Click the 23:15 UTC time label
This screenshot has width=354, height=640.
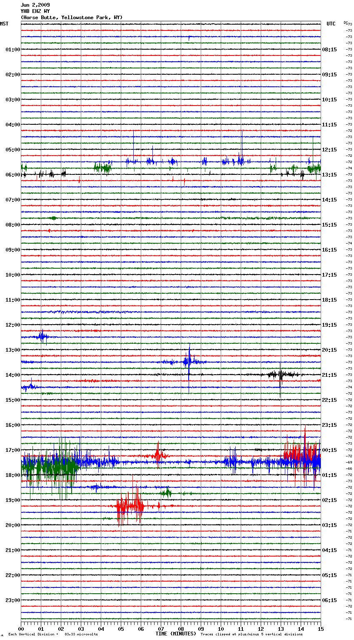click(x=329, y=425)
